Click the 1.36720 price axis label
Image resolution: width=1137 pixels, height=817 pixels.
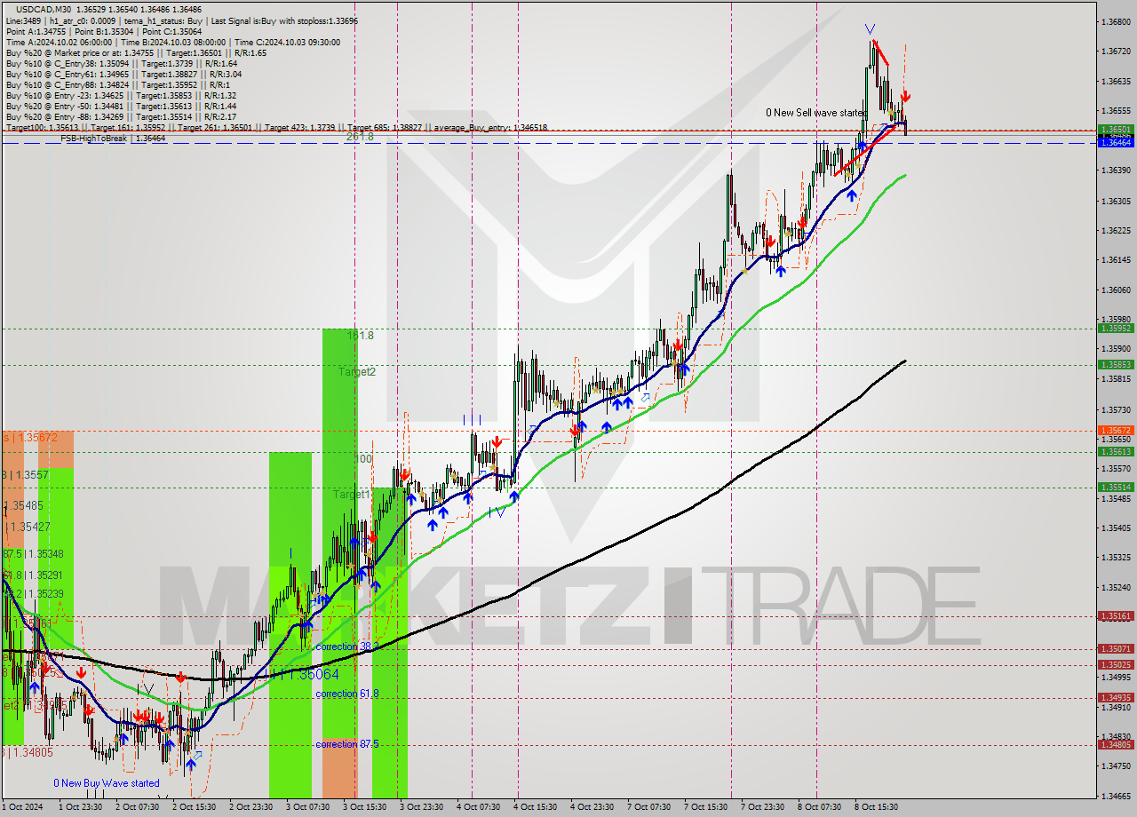click(x=1116, y=52)
